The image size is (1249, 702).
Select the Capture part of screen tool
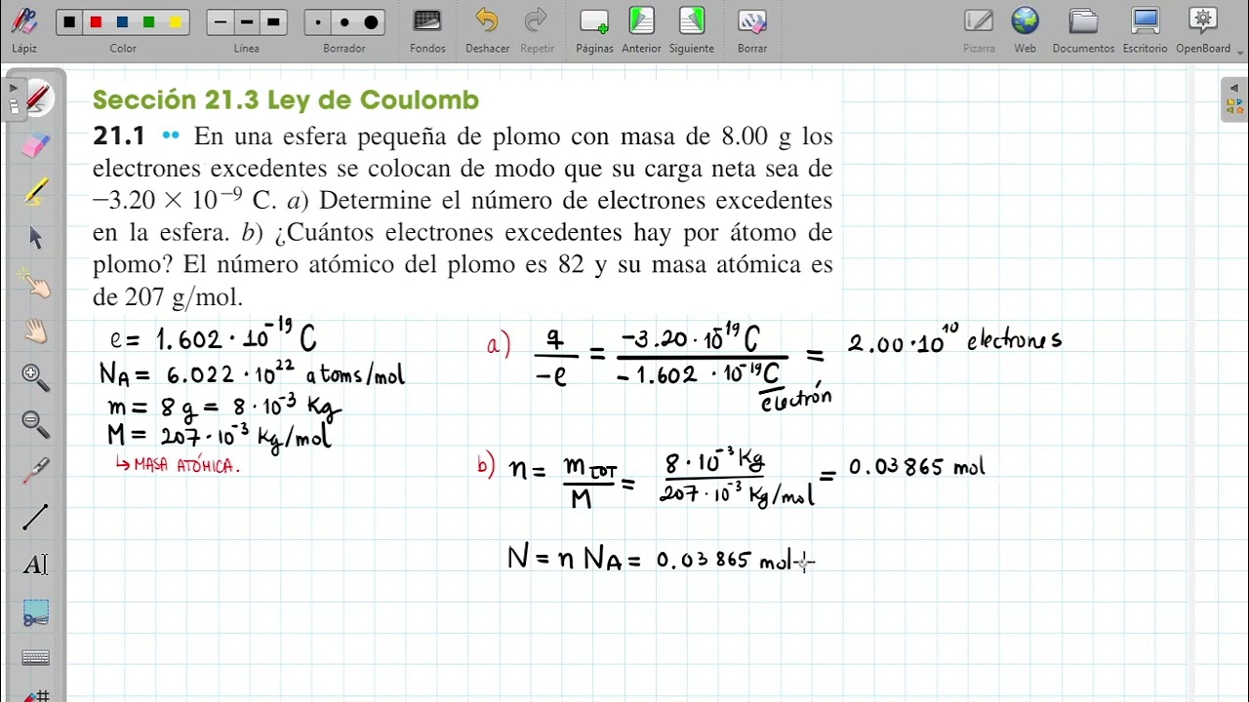(x=36, y=614)
